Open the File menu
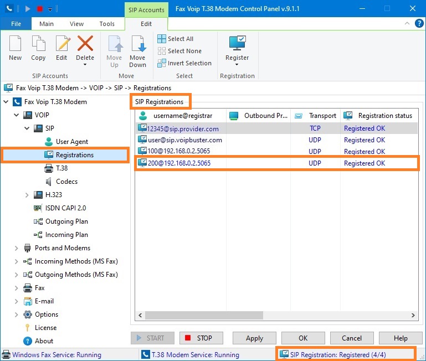The image size is (426, 361). coord(16,24)
